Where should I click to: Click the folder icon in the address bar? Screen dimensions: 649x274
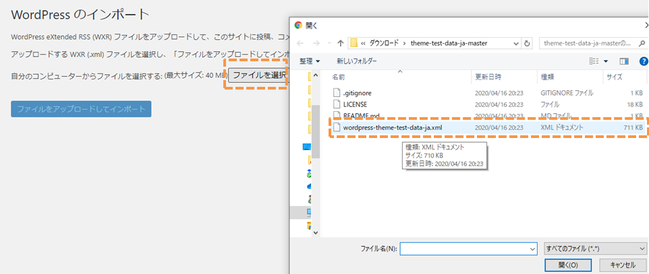click(354, 43)
